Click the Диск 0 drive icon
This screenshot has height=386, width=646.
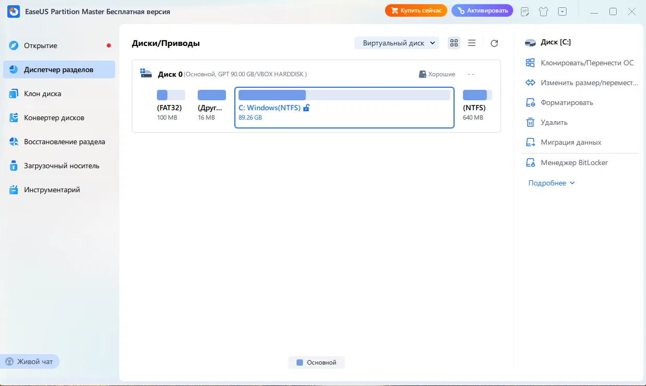(x=146, y=74)
